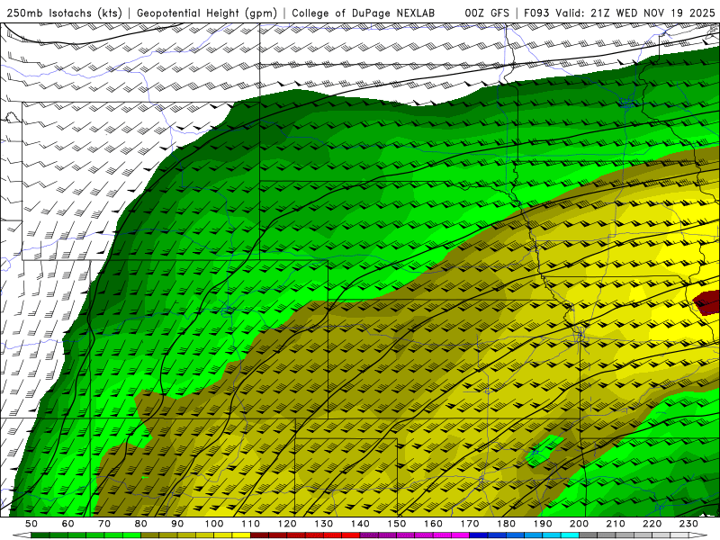Click the 200 value on the color scale
The width and height of the screenshot is (720, 540).
pos(579,524)
